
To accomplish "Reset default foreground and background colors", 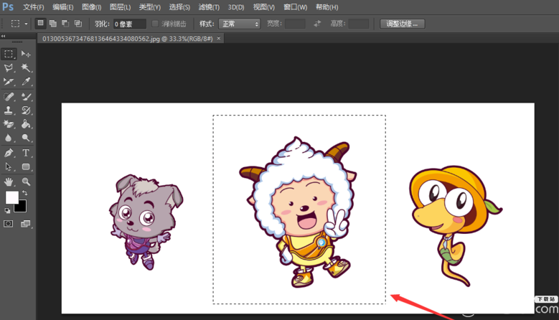I will coord(7,211).
